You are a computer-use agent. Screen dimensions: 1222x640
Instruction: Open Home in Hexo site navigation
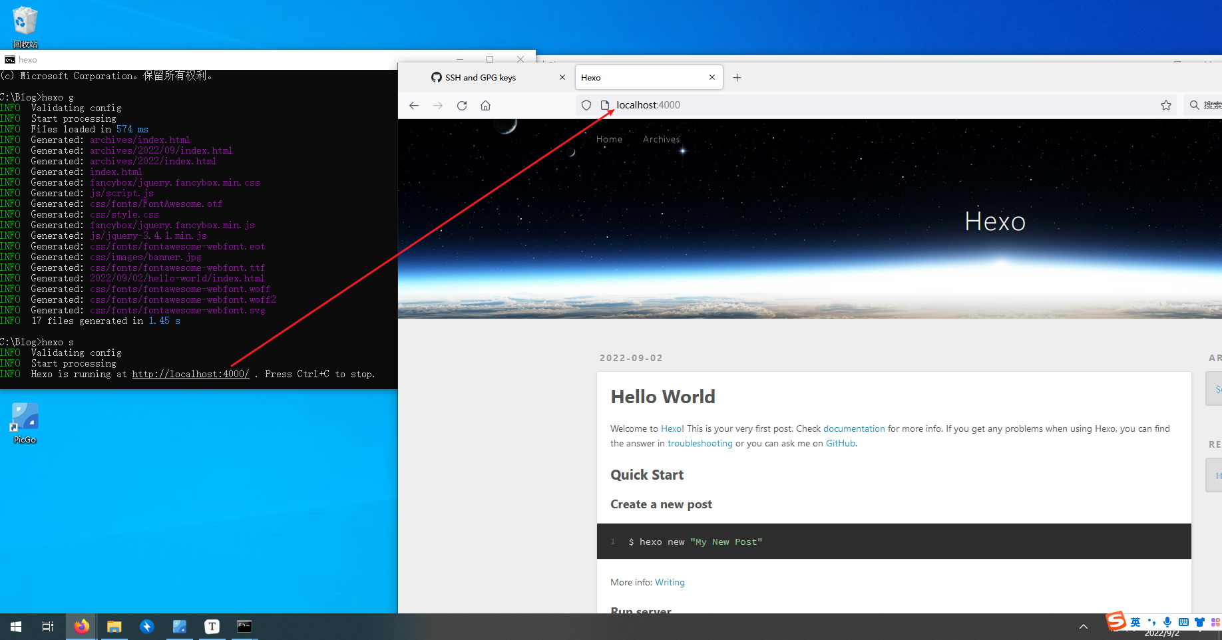click(609, 139)
